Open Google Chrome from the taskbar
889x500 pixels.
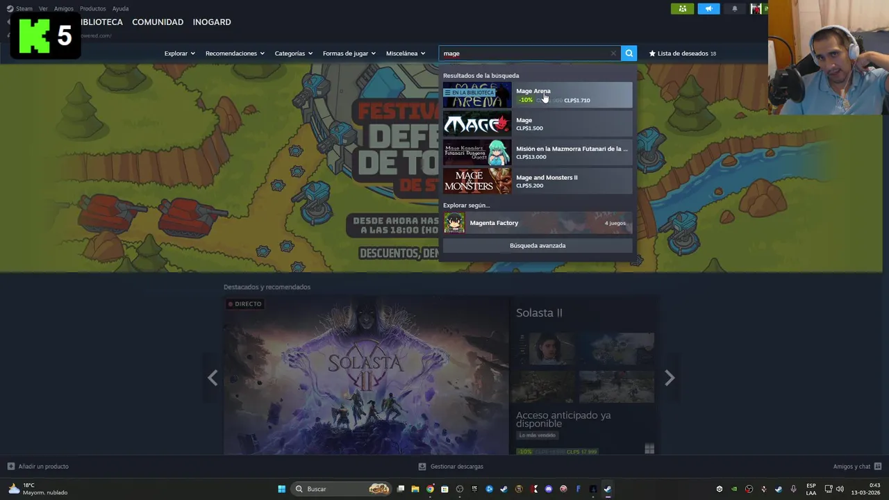tap(430, 489)
